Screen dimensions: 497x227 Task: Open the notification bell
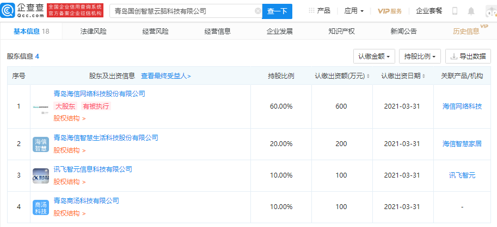471,11
